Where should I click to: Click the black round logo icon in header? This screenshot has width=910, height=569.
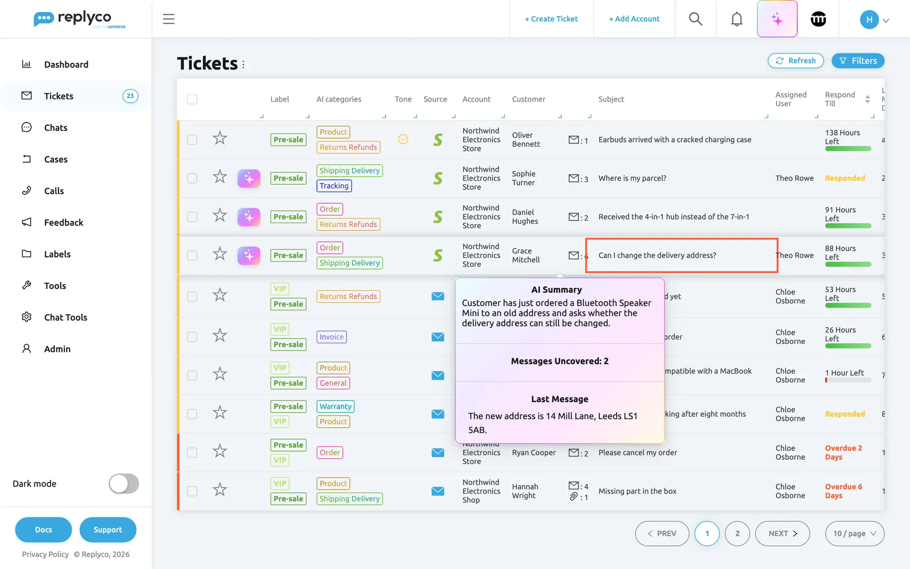(818, 19)
